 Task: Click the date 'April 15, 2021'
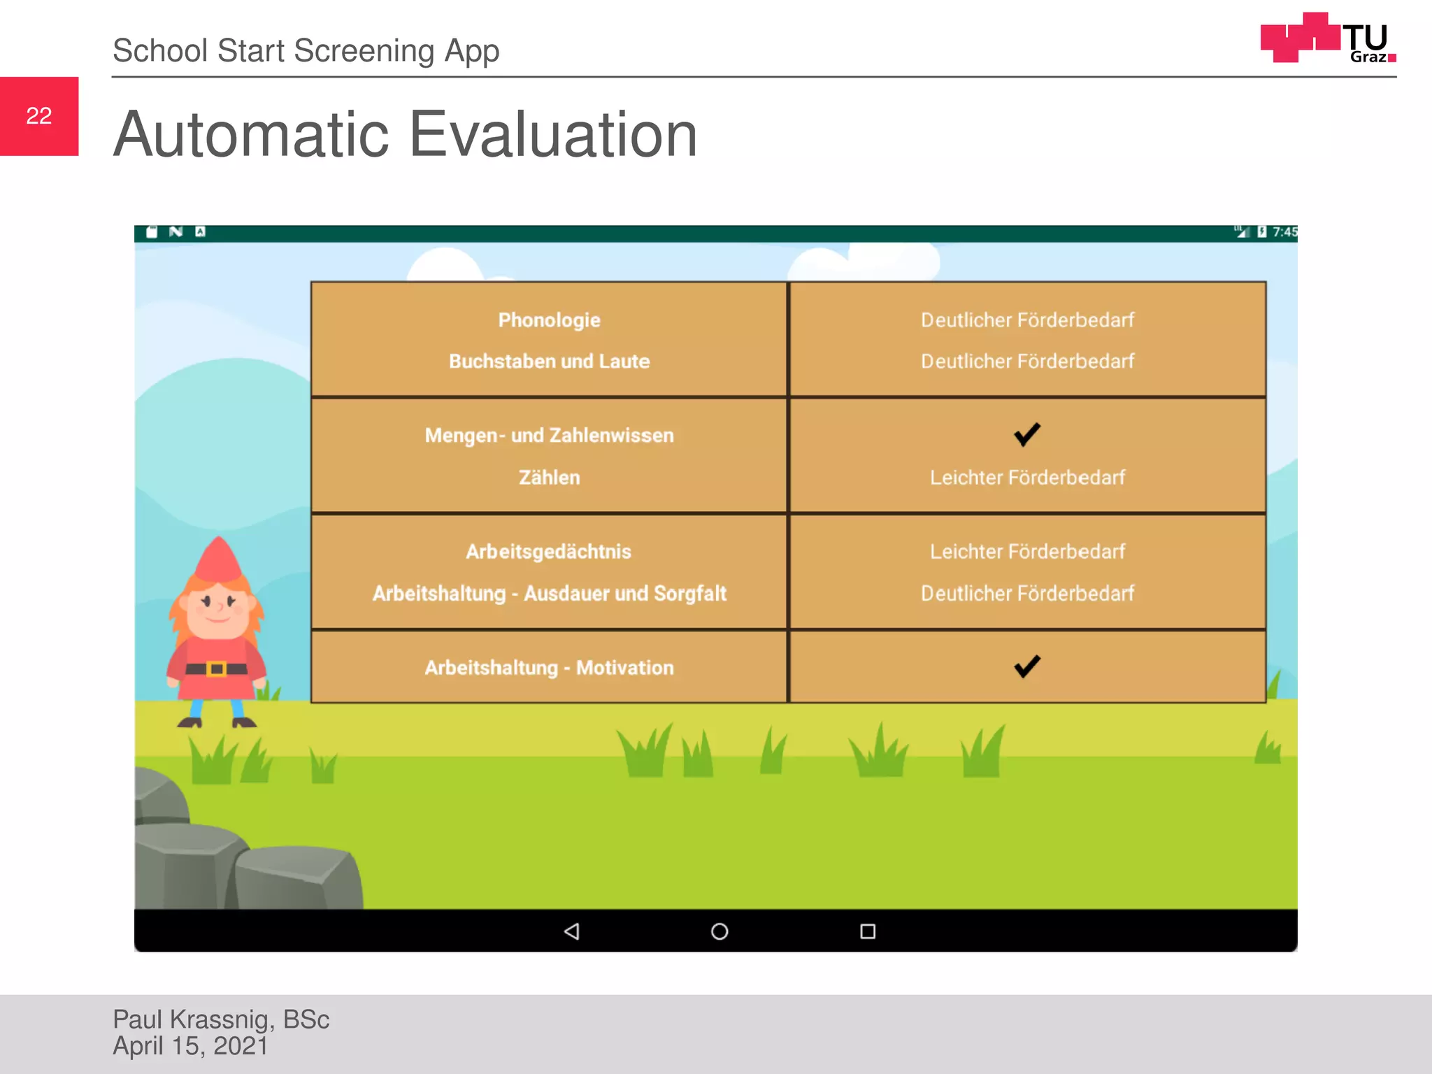click(190, 1046)
